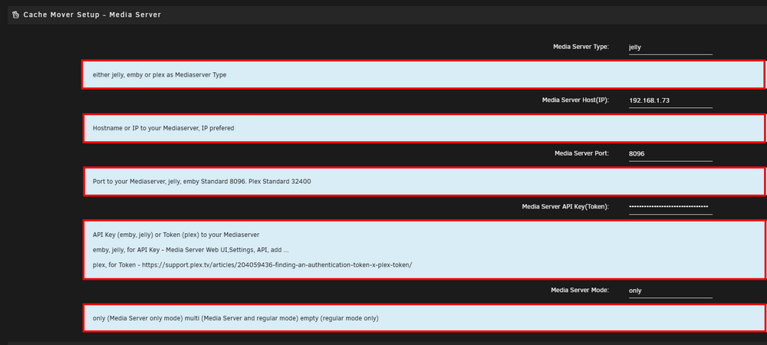This screenshot has width=767, height=345.
Task: Click the 'Cache Mover Setup - Media Server' title
Action: (x=93, y=15)
